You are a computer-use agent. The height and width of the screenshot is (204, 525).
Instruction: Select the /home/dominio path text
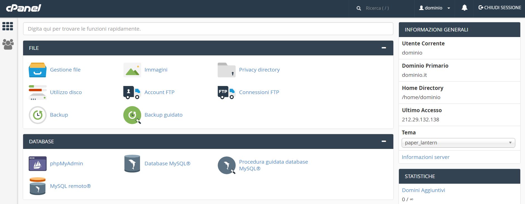421,97
